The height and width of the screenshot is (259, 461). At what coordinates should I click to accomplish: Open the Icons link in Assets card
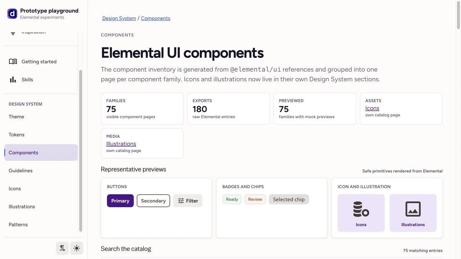click(372, 108)
